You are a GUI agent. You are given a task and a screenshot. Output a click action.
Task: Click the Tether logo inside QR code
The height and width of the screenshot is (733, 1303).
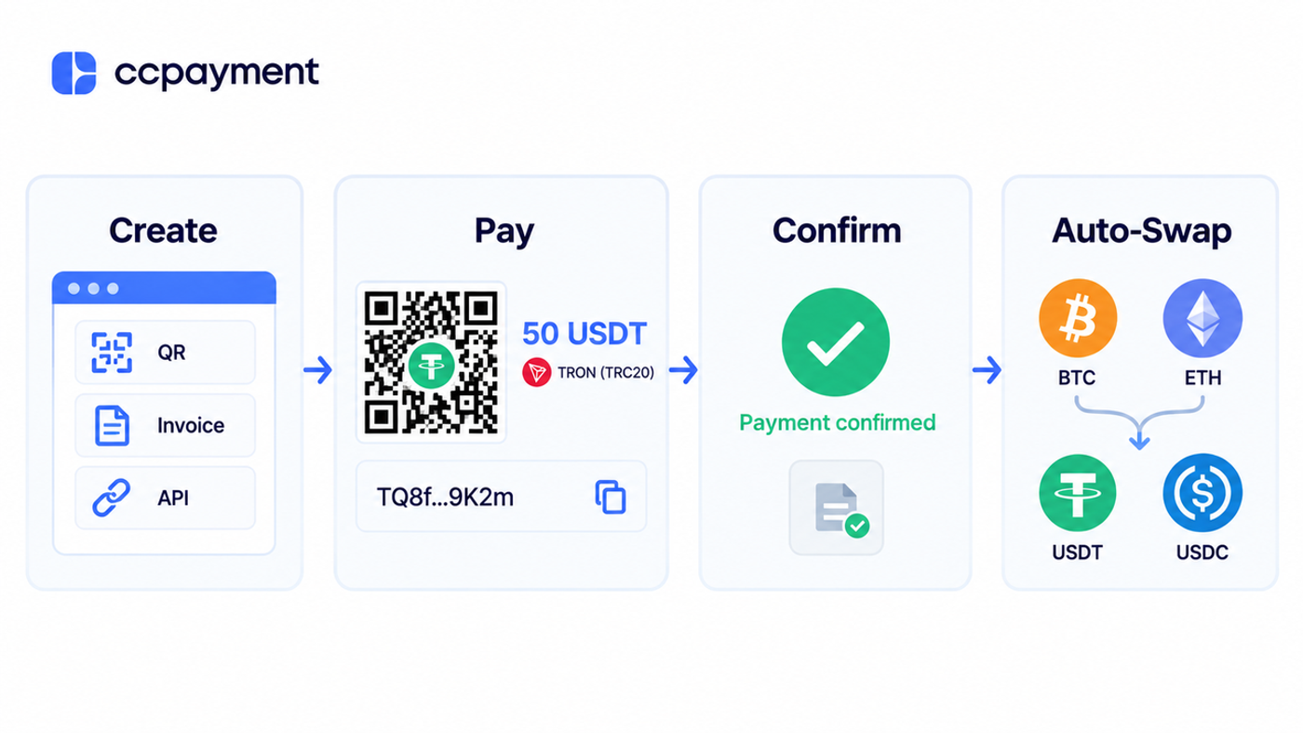click(431, 364)
